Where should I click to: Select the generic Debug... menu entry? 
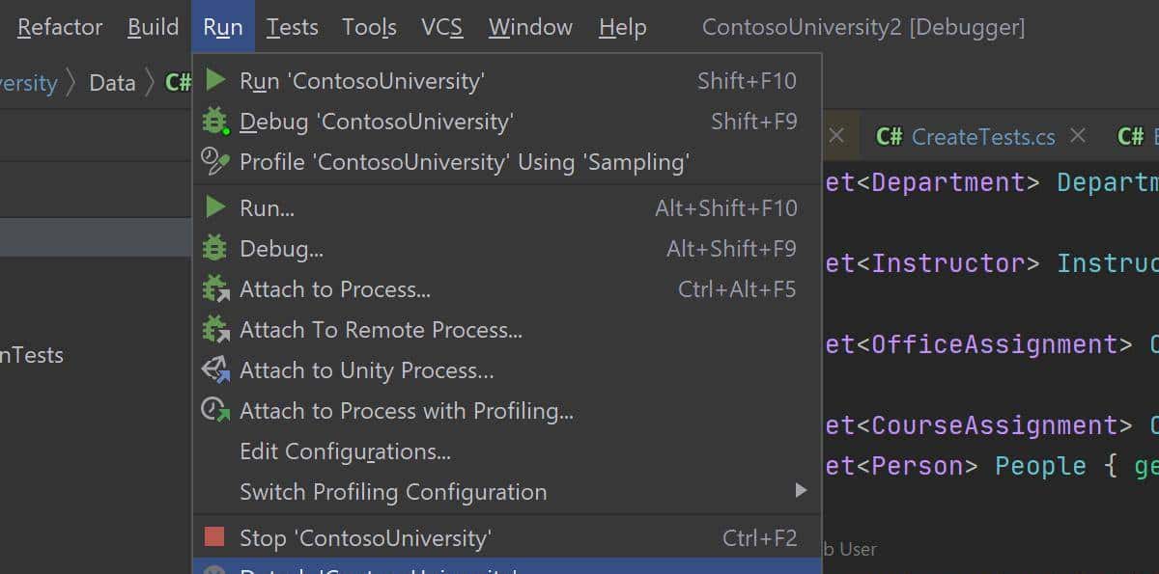point(281,249)
